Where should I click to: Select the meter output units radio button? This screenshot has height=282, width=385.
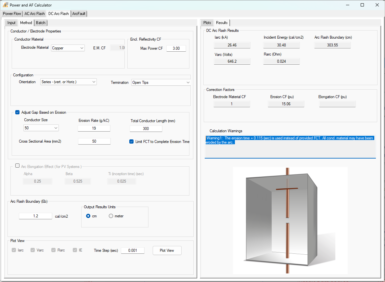click(111, 216)
